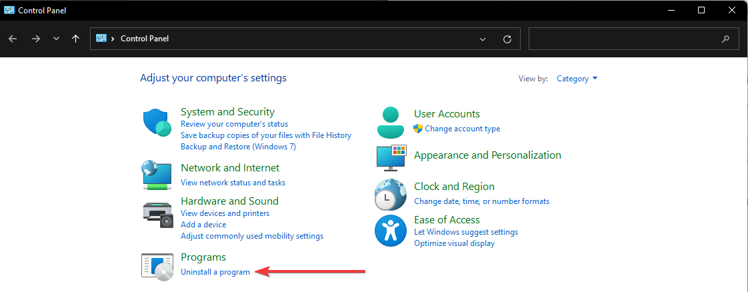This screenshot has width=748, height=292.
Task: Open Change date, time, or number formats
Action: click(482, 201)
